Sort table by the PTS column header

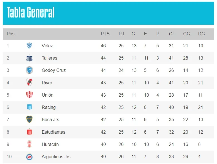click(x=105, y=34)
